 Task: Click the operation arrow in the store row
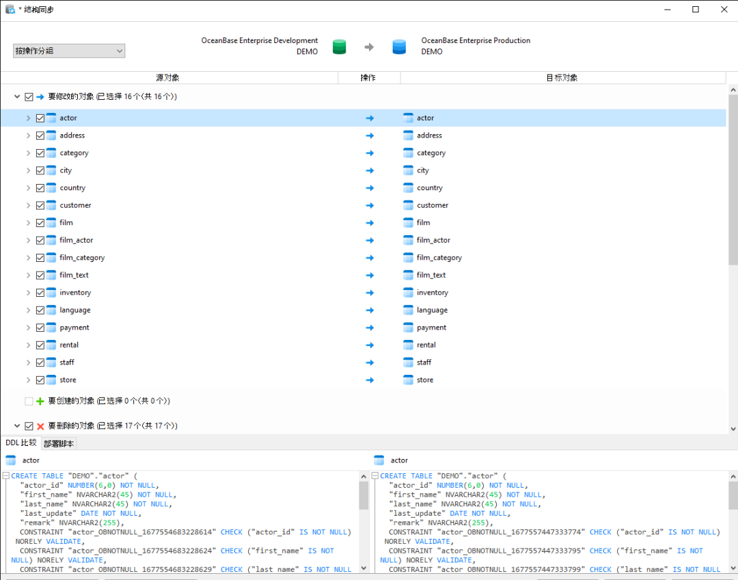(x=370, y=380)
